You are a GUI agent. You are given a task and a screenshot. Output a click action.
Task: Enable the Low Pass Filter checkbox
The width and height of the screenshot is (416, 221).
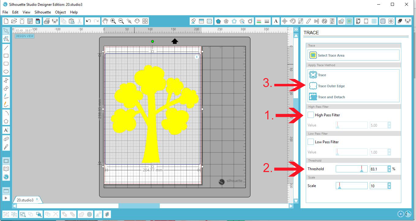click(310, 142)
